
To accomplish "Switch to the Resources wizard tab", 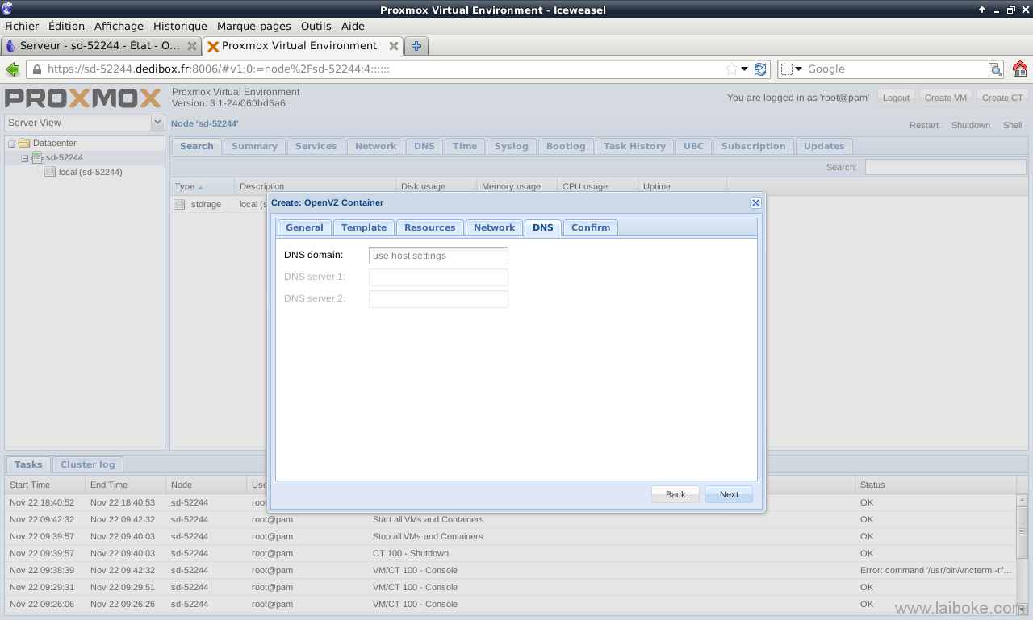I will [430, 227].
